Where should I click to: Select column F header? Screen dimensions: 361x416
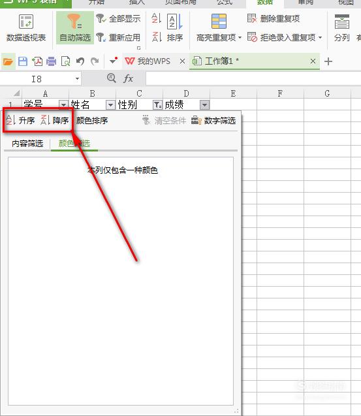280,93
